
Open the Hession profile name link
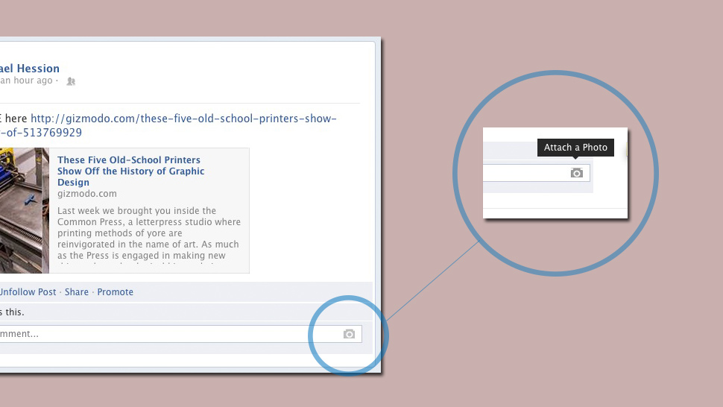point(30,69)
